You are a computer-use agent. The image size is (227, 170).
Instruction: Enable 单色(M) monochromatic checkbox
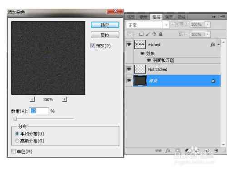[x=14, y=151]
